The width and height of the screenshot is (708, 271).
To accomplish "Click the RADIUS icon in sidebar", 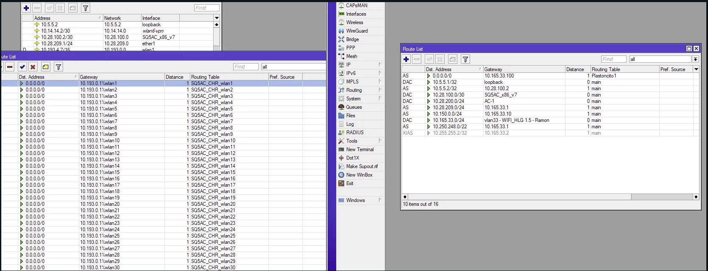I will pos(341,133).
